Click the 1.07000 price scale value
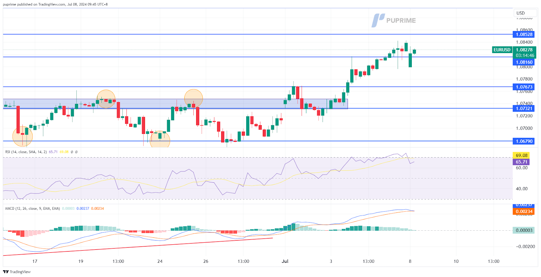 click(x=524, y=128)
